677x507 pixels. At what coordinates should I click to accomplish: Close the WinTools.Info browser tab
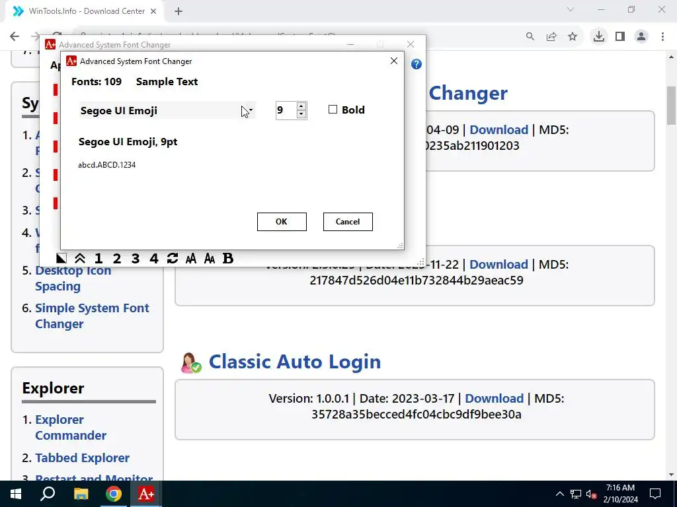153,11
